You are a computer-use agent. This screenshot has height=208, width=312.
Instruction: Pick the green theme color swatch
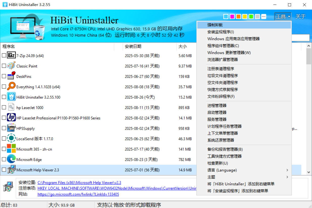(251, 17)
